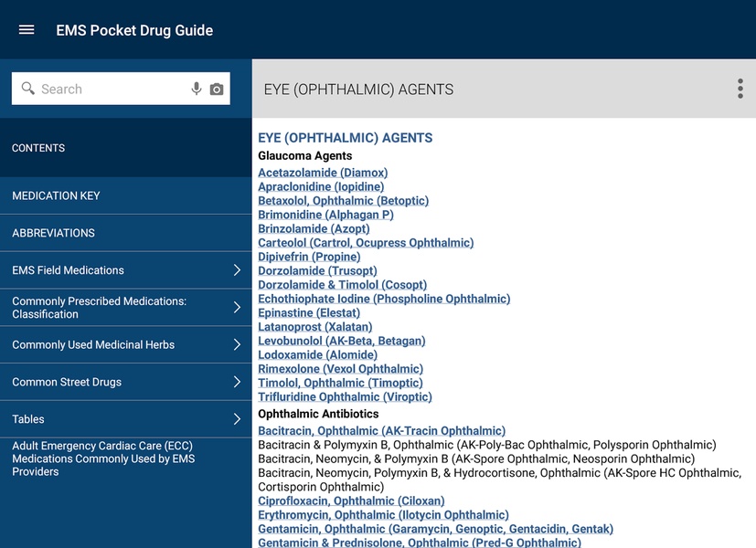Tap the camera search icon

(217, 90)
